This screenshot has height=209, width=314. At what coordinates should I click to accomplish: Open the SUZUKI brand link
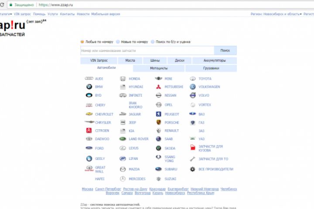(171, 179)
